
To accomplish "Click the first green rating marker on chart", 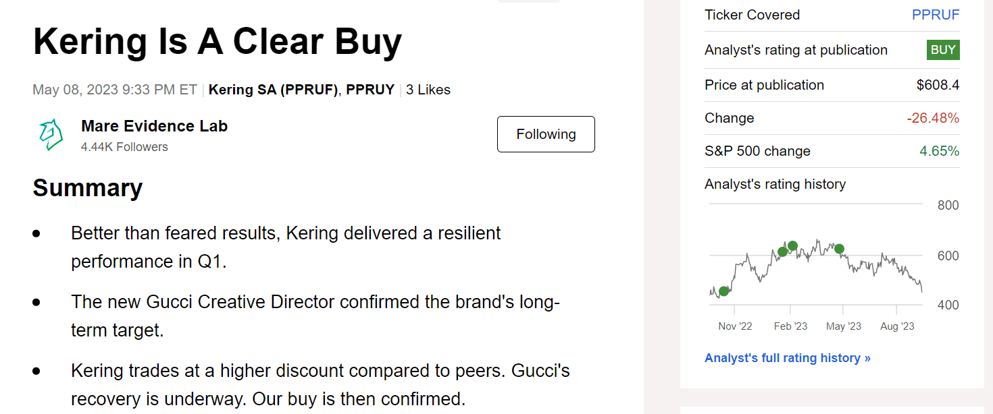I will [723, 291].
